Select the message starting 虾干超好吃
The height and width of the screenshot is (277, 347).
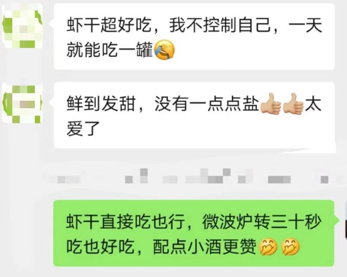pos(194,36)
